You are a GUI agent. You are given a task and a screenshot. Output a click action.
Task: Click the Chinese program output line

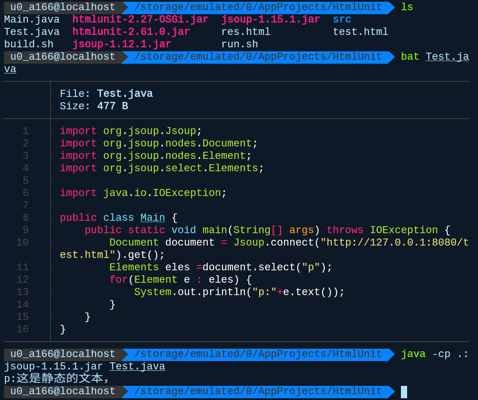pyautogui.click(x=57, y=379)
